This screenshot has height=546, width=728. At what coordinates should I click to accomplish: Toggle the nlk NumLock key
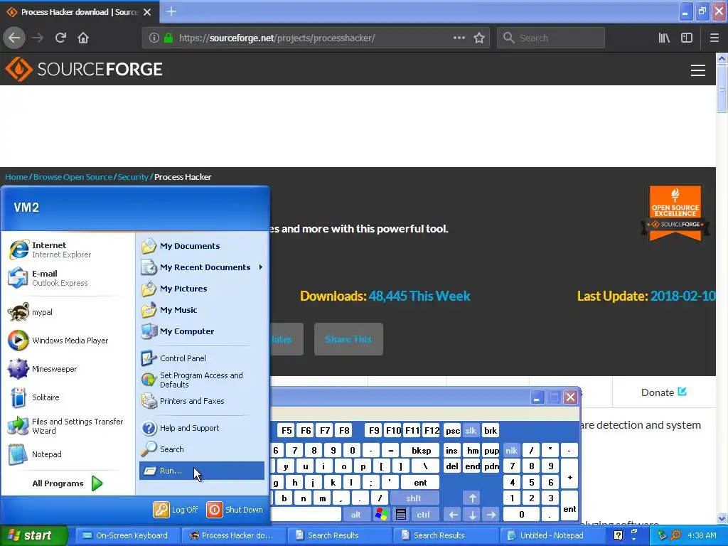click(511, 450)
